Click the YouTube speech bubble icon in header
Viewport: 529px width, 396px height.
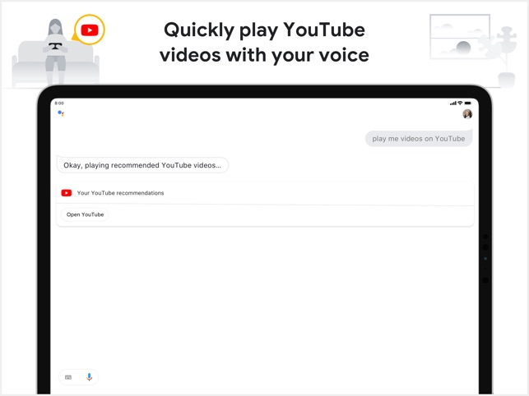[89, 30]
